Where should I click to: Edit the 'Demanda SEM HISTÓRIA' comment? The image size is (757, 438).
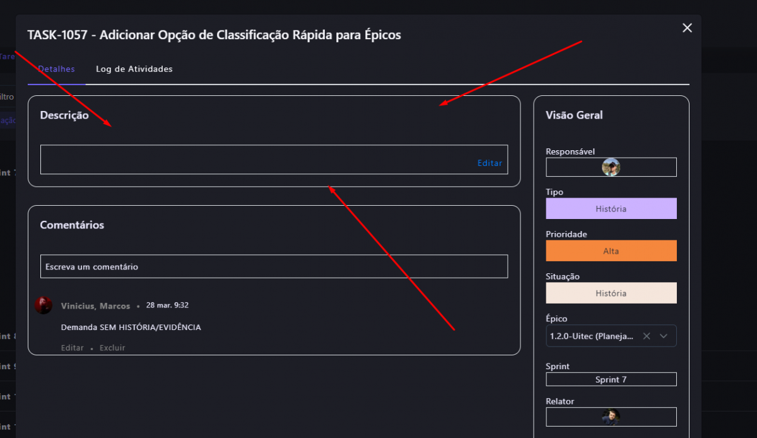click(72, 348)
